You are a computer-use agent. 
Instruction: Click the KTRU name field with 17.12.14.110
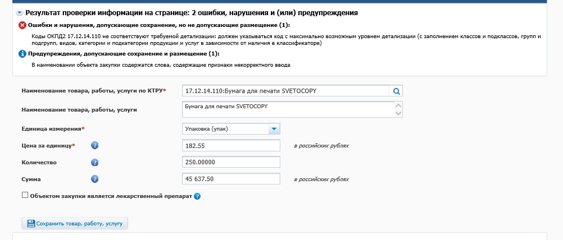click(x=285, y=91)
